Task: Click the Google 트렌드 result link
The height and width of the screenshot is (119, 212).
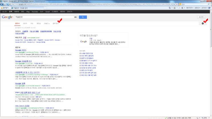Action: click(x=21, y=50)
